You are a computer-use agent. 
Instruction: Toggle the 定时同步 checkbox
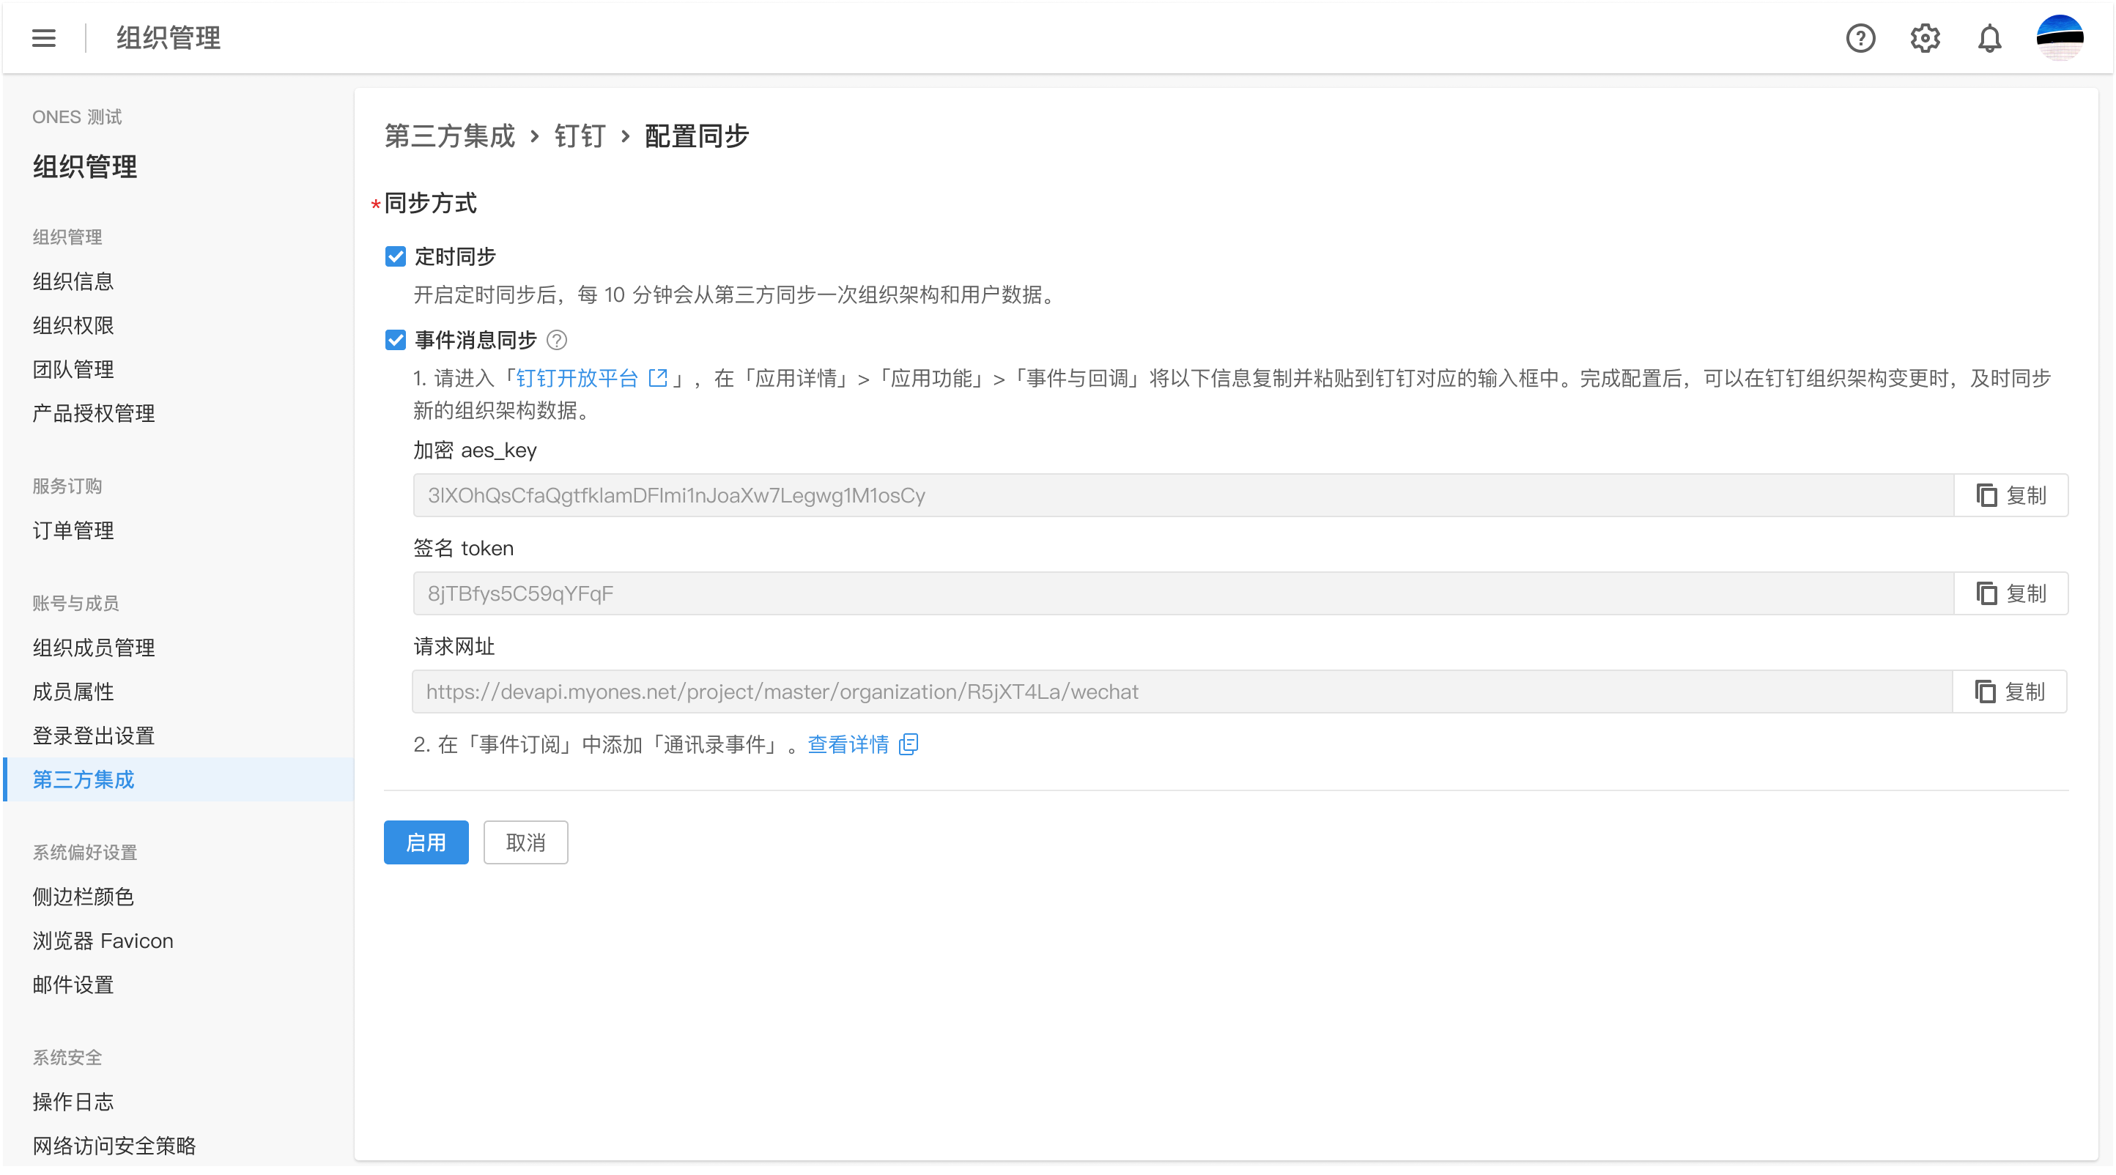coord(395,257)
